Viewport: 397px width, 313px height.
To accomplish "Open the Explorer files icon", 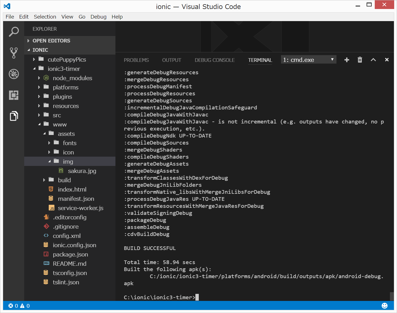I will pos(14,116).
